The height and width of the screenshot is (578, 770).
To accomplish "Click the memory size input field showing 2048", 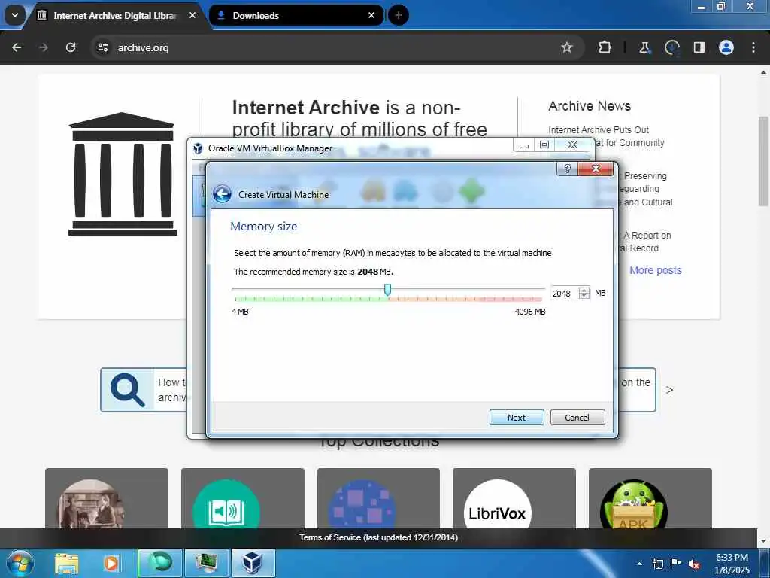I will [x=564, y=293].
